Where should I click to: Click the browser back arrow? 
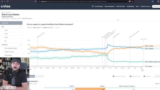(2, 1)
